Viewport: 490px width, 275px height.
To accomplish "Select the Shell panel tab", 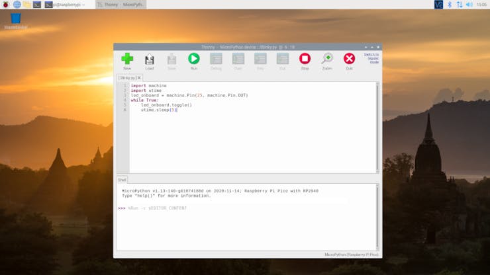I will click(x=122, y=179).
